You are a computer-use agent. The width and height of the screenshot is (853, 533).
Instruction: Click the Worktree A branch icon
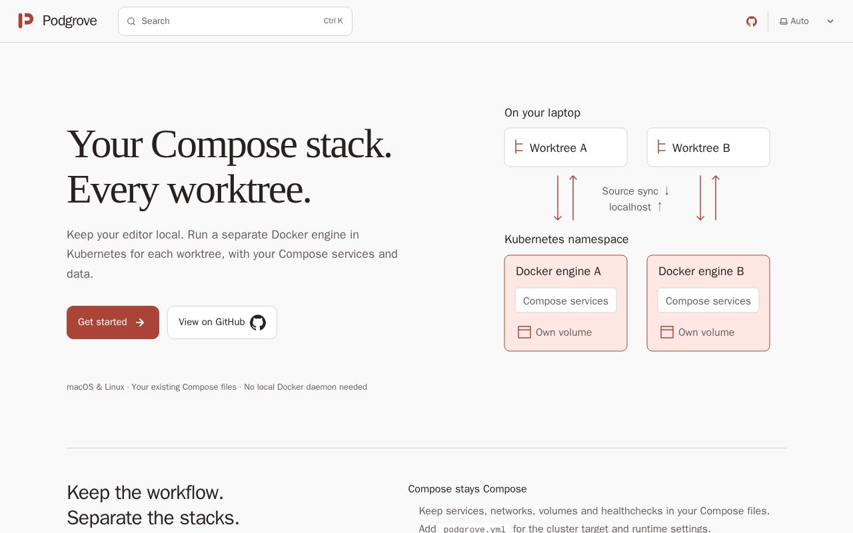519,147
